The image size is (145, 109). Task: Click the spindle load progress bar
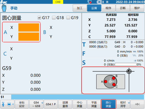pyautogui.click(x=126, y=64)
